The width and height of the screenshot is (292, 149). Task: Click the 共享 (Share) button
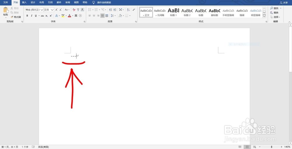284,3
